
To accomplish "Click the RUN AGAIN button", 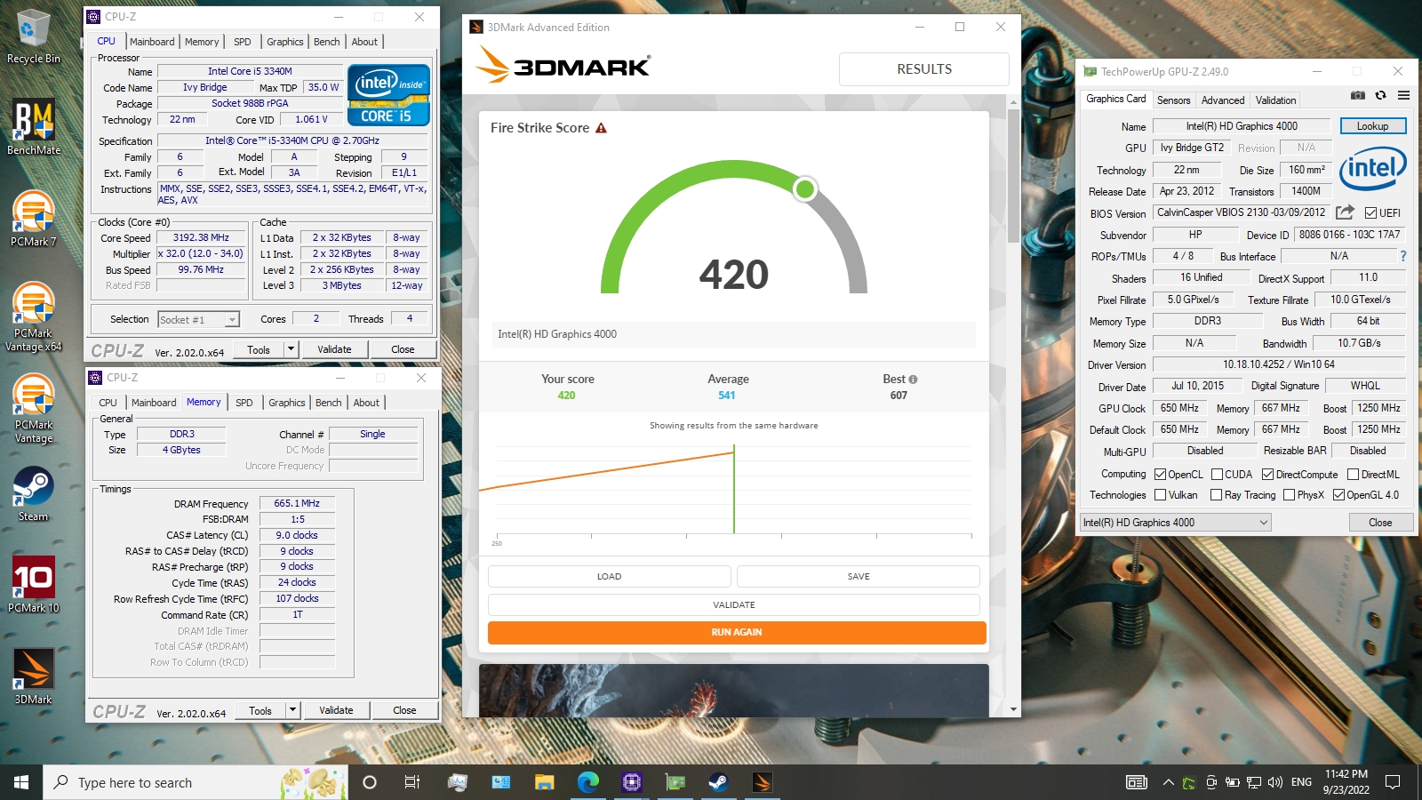I will (737, 632).
